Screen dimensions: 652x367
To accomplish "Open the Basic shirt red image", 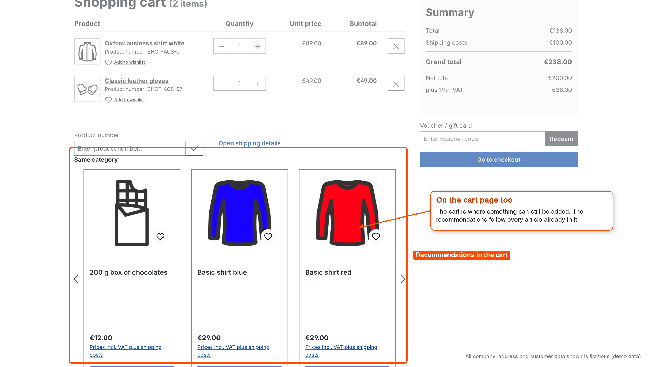I will [347, 213].
